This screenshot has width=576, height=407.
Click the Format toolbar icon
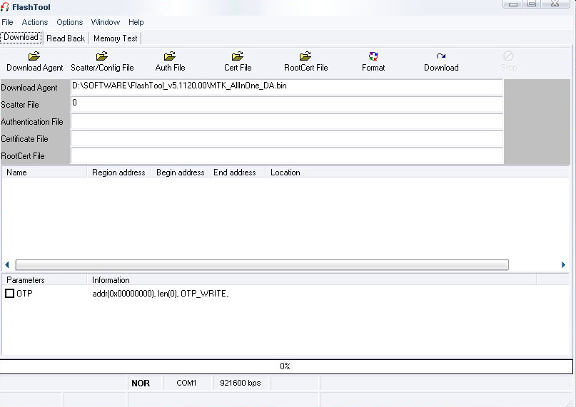click(x=373, y=56)
